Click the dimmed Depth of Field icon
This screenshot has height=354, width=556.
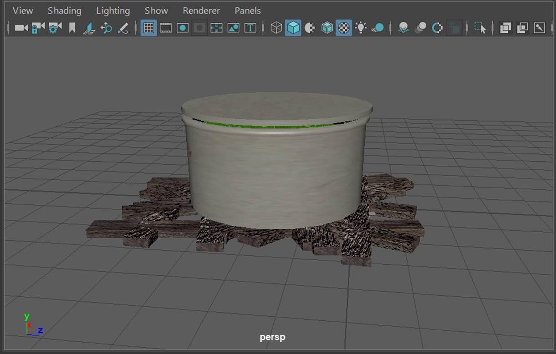point(454,28)
